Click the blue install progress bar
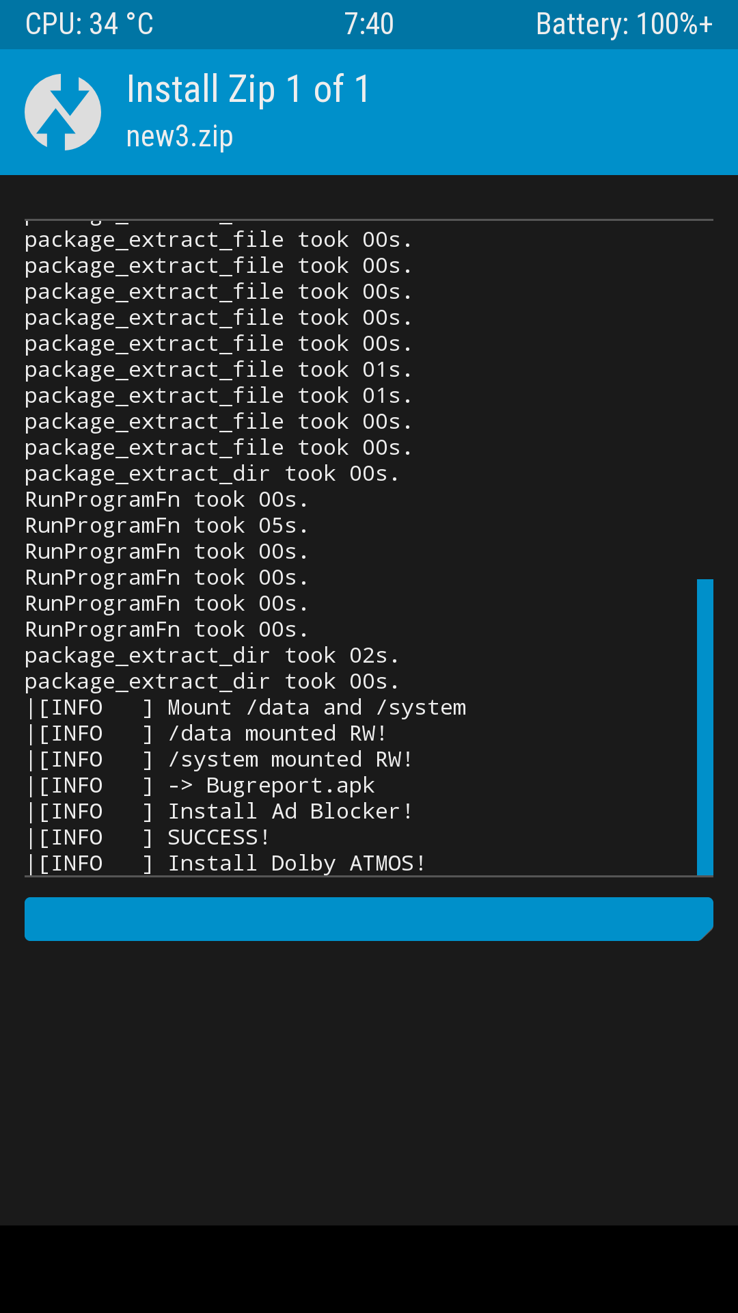Viewport: 738px width, 1313px height. (x=369, y=918)
